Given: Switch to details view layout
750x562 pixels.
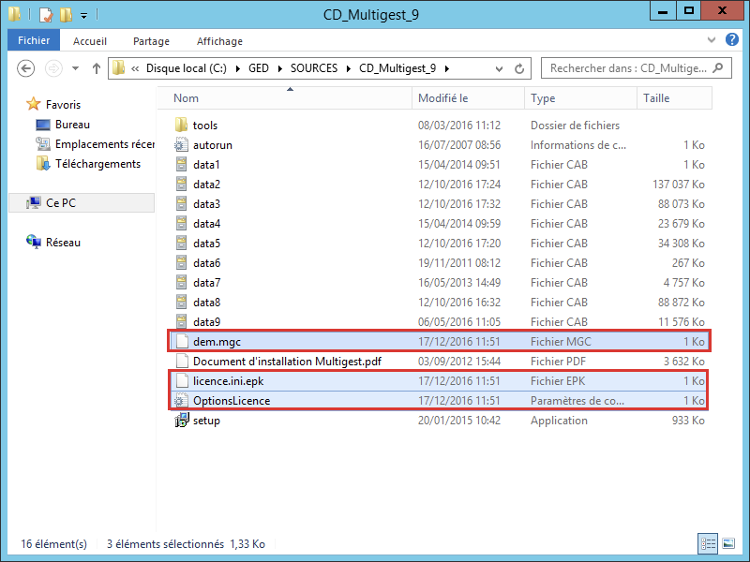Looking at the screenshot, I should click(x=705, y=543).
